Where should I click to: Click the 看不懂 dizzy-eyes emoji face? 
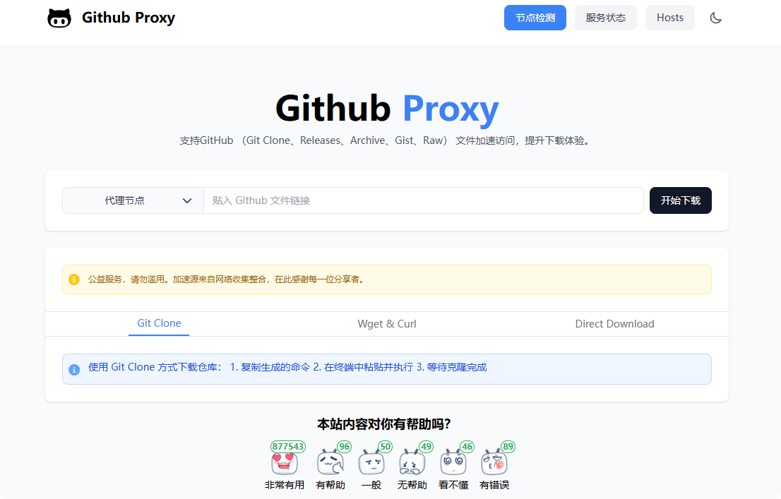(x=453, y=463)
